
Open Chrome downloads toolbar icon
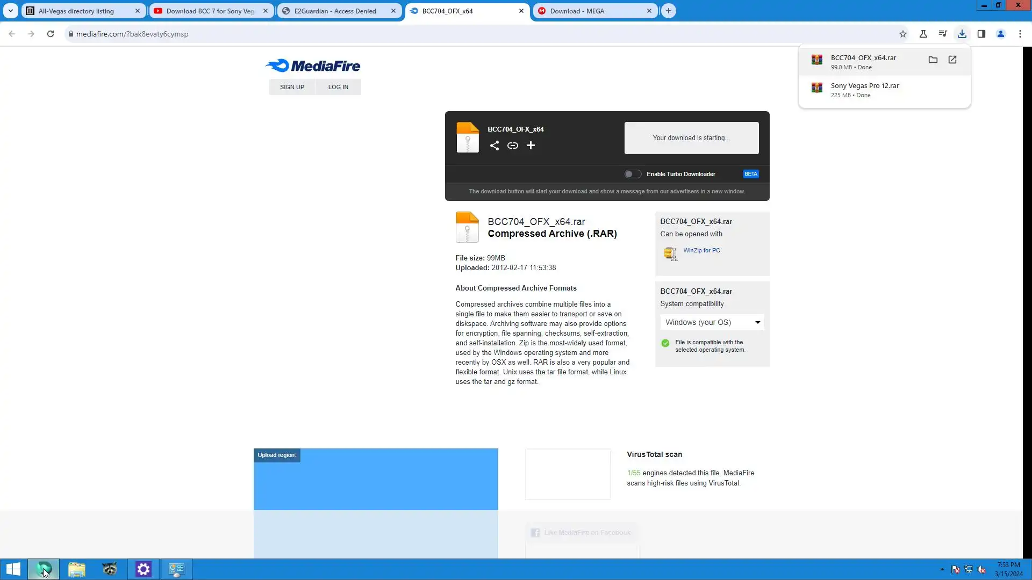[x=962, y=34]
